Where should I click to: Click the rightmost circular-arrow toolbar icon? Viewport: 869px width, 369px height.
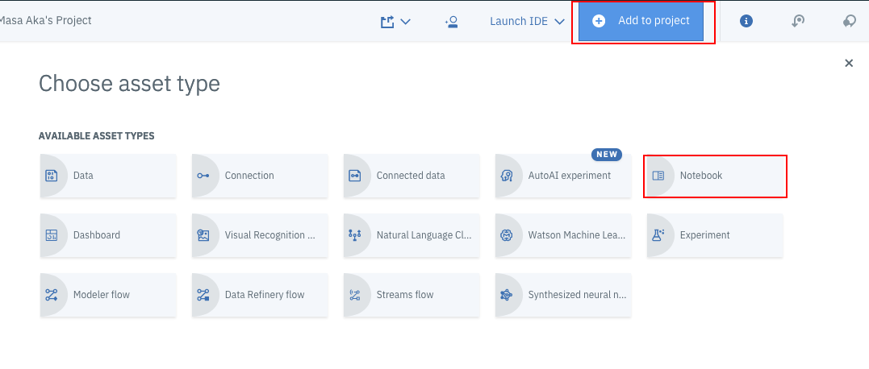[x=849, y=21]
